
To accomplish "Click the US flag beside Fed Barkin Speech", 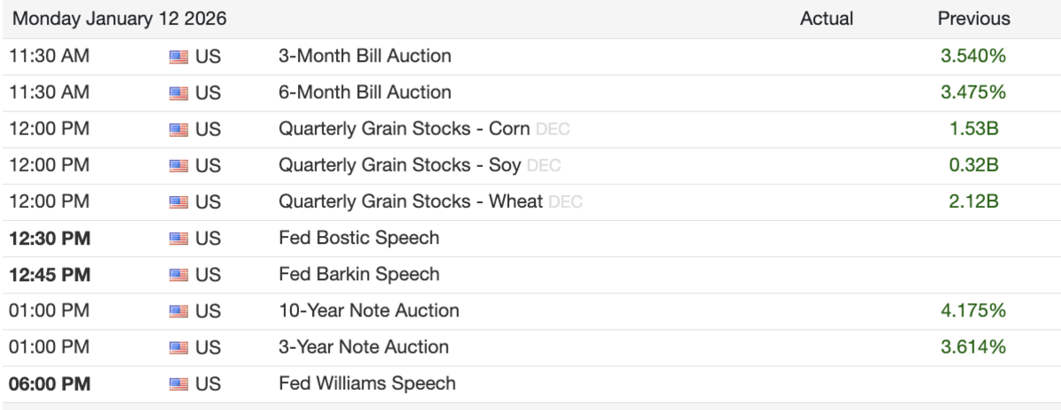I will [x=178, y=275].
